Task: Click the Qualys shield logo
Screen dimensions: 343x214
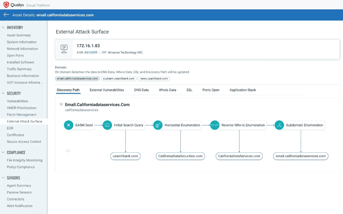Action: tap(6, 5)
